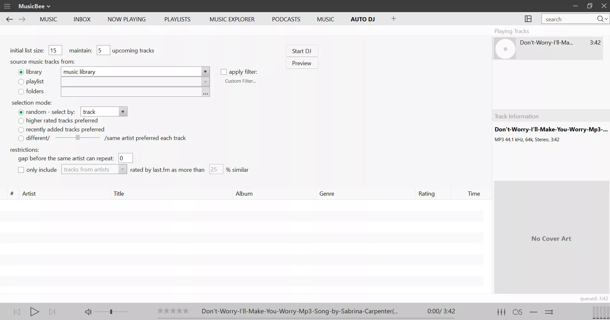Skip to the next track

coord(52,312)
